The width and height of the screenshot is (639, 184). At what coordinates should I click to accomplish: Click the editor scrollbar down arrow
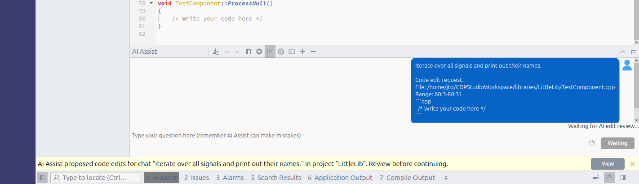[x=636, y=42]
